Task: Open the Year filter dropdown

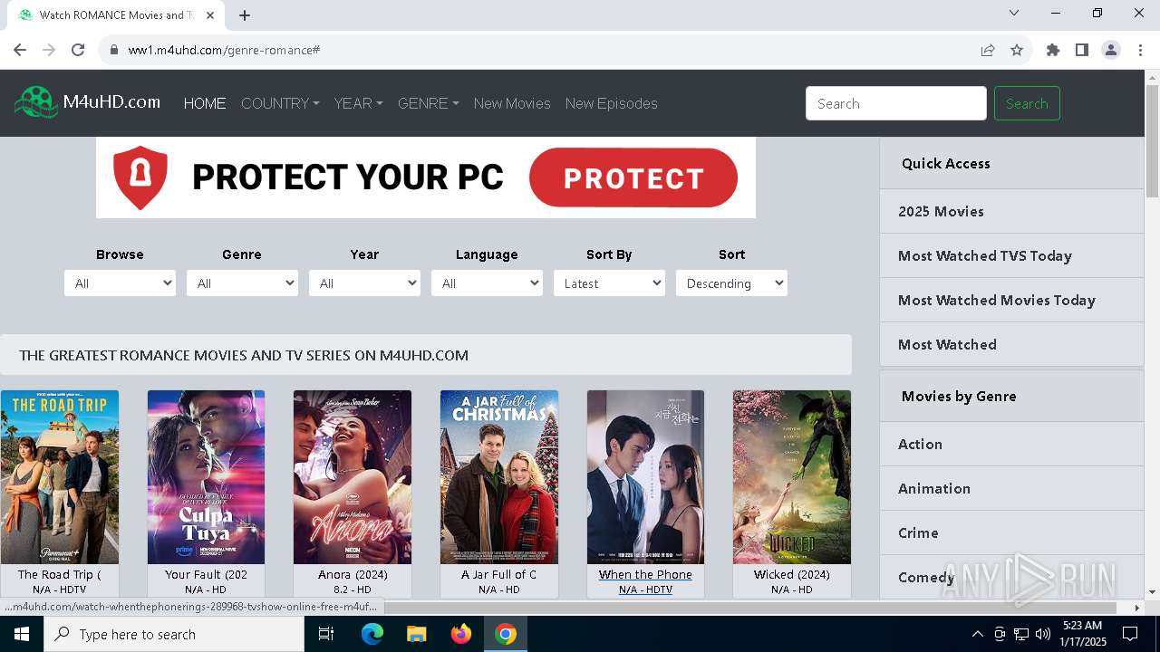Action: point(364,283)
